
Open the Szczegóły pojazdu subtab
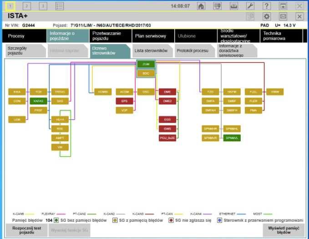pyautogui.click(x=25, y=51)
